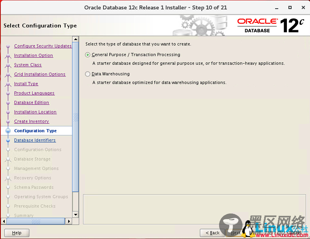Select the current Configuration Type step

pos(35,131)
